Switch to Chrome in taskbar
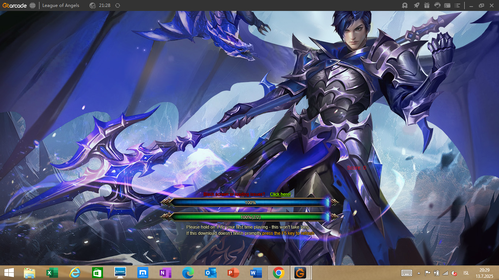The image size is (499, 280). pyautogui.click(x=279, y=273)
